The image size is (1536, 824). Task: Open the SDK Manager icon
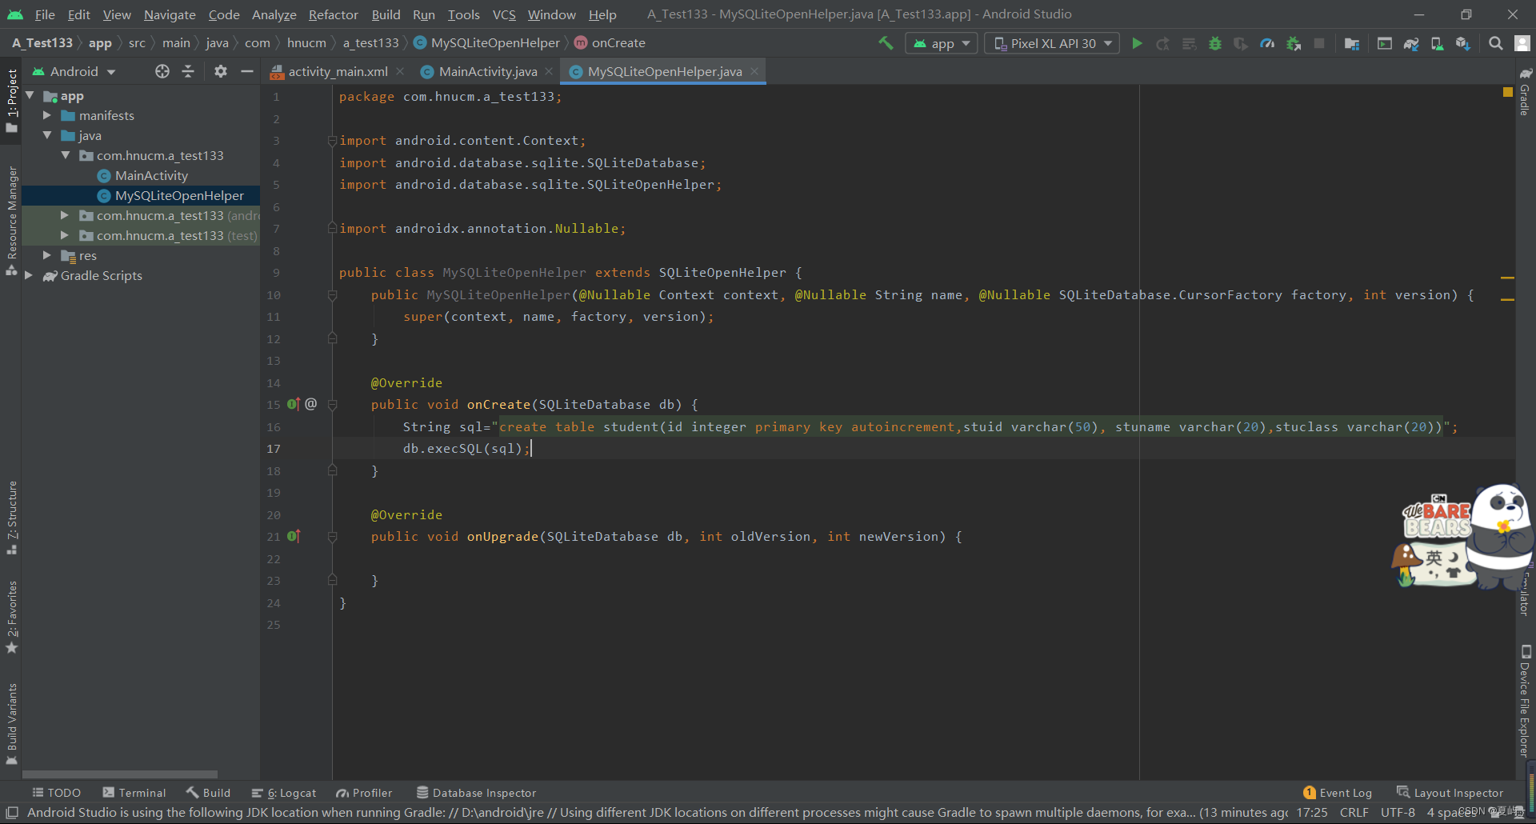(x=1463, y=43)
